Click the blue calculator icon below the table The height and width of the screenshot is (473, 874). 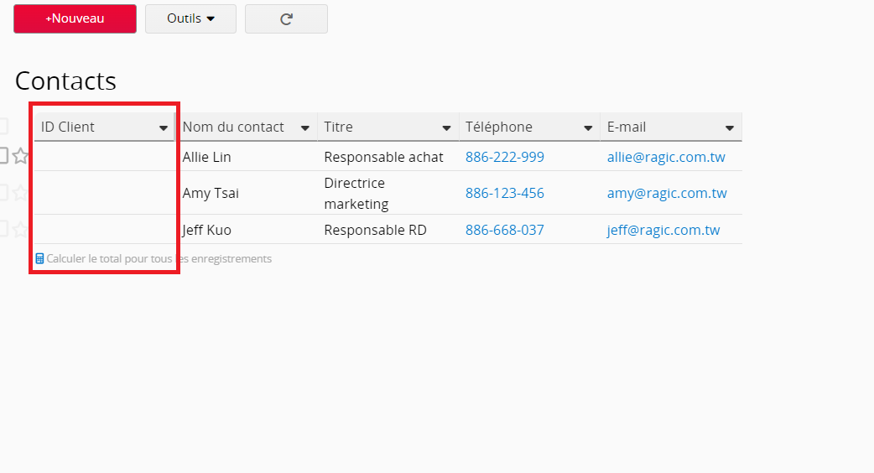(39, 259)
